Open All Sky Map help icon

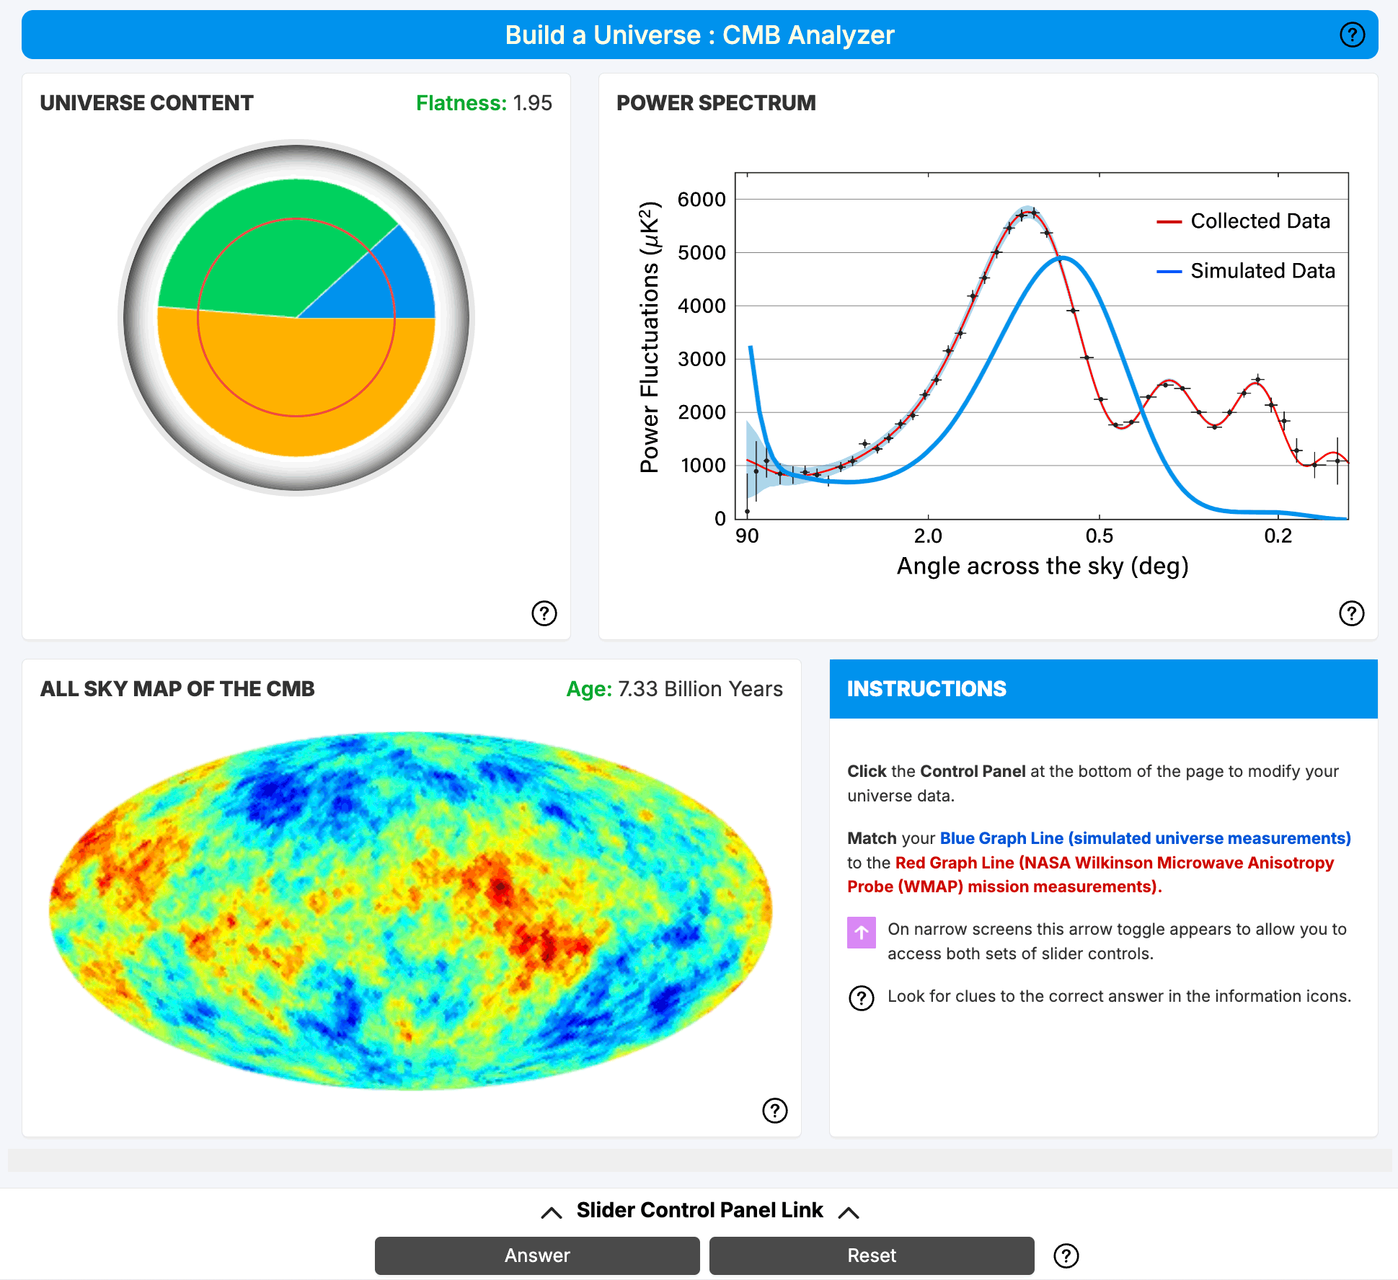click(774, 1111)
